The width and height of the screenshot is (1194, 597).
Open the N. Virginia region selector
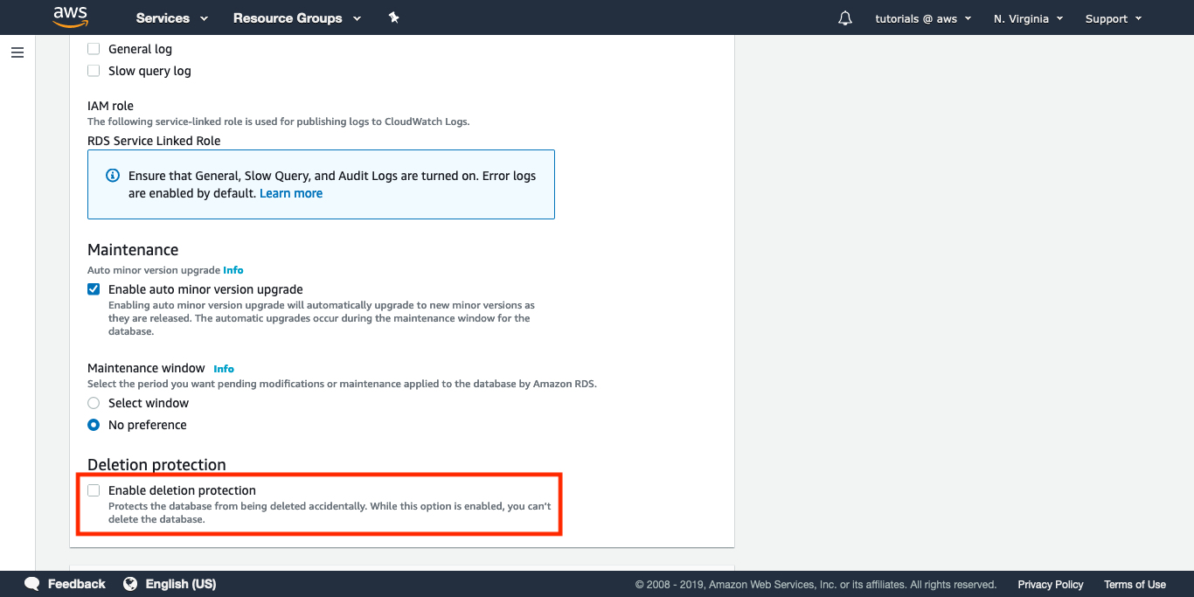(x=1028, y=18)
